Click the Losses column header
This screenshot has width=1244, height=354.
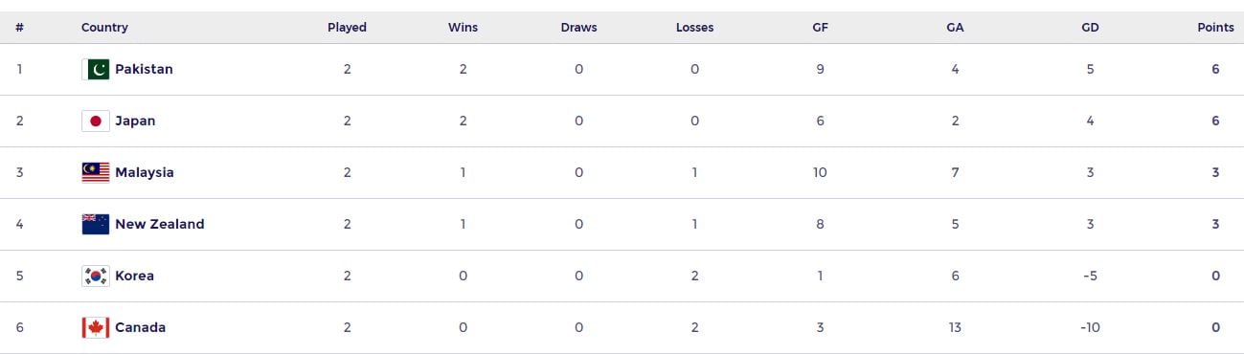point(694,28)
